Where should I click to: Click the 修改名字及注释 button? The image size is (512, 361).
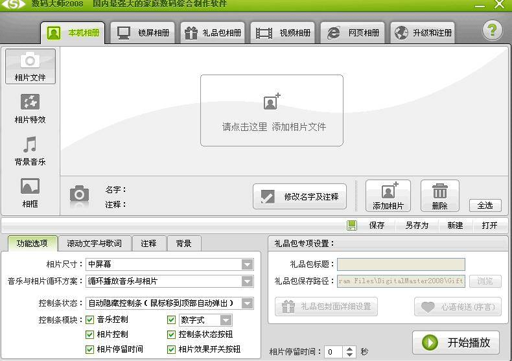[299, 196]
